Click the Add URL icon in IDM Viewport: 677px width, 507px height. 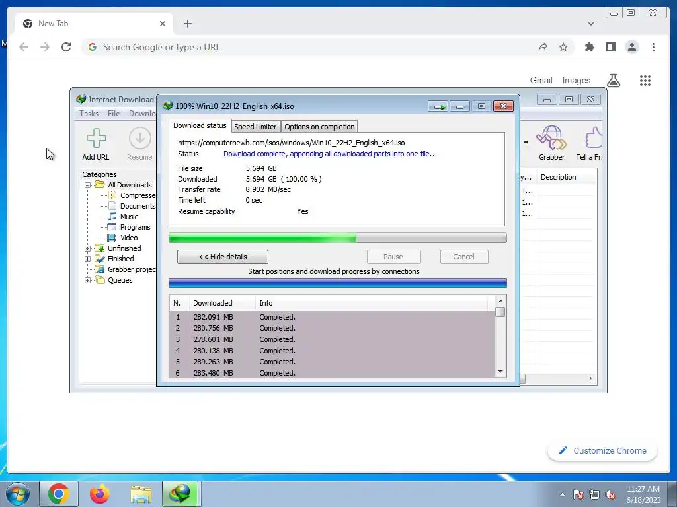click(96, 139)
